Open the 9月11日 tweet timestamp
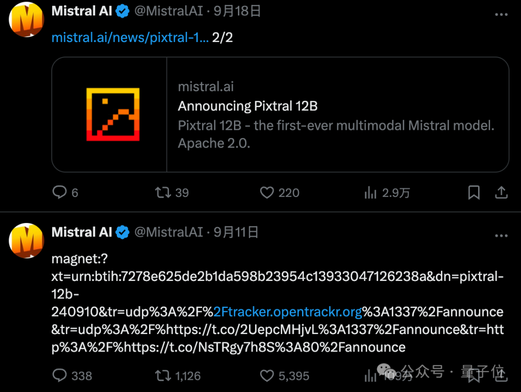 [236, 232]
